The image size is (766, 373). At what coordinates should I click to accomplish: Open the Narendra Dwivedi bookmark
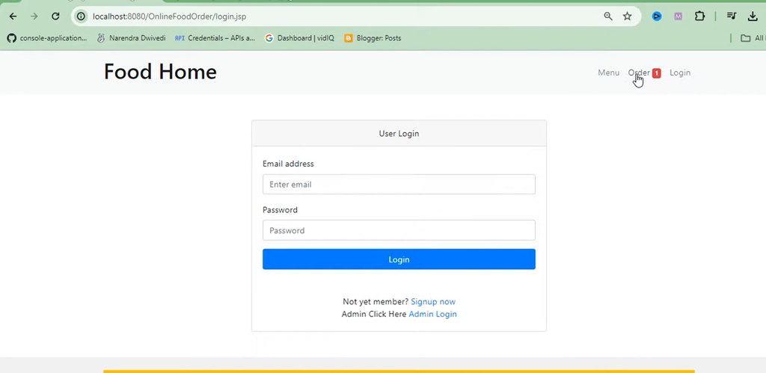click(x=132, y=38)
